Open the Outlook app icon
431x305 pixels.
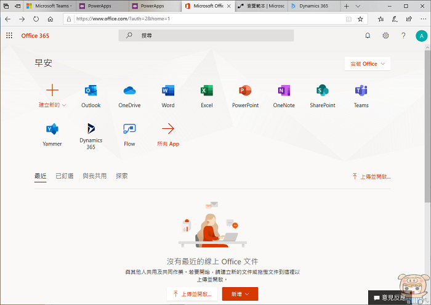click(x=91, y=92)
